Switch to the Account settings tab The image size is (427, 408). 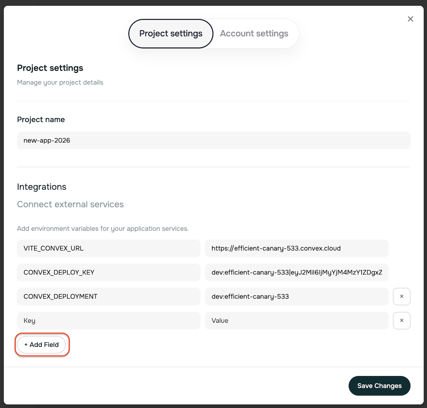[254, 33]
